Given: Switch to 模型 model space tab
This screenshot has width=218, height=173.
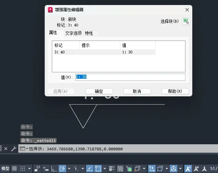Looking at the screenshot, I should (x=5, y=169).
